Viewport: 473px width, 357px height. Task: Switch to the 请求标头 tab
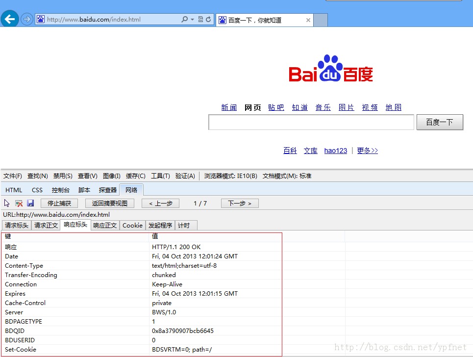[x=17, y=226]
